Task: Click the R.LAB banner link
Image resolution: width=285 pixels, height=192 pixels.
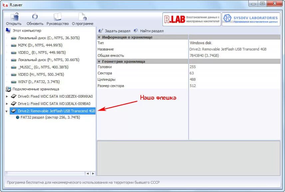Action: (192, 19)
